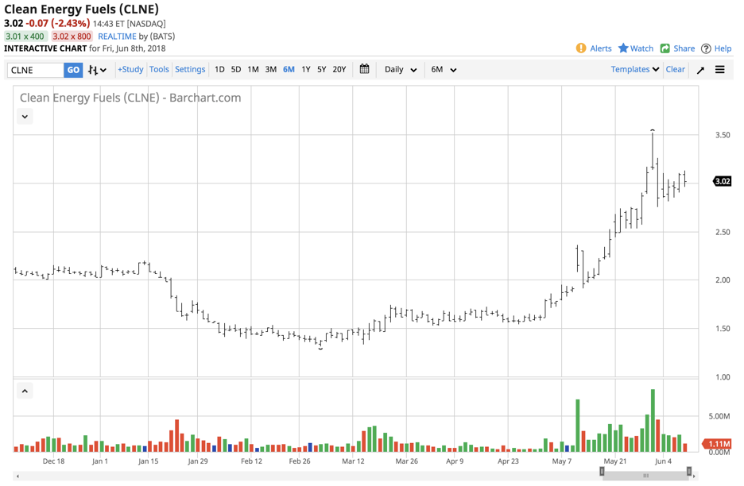This screenshot has width=744, height=486.
Task: Click the REALTIME link
Action: click(x=117, y=37)
